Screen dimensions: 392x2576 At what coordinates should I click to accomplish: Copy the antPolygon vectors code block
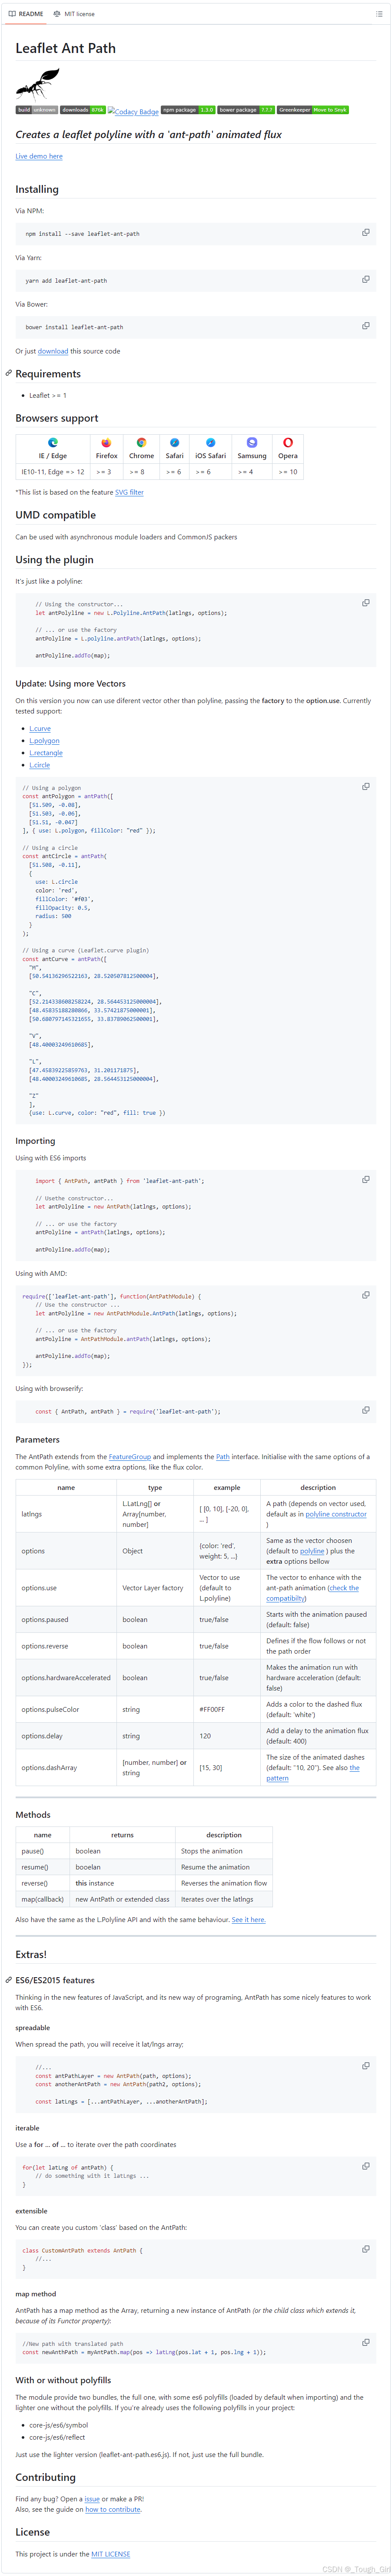365,786
